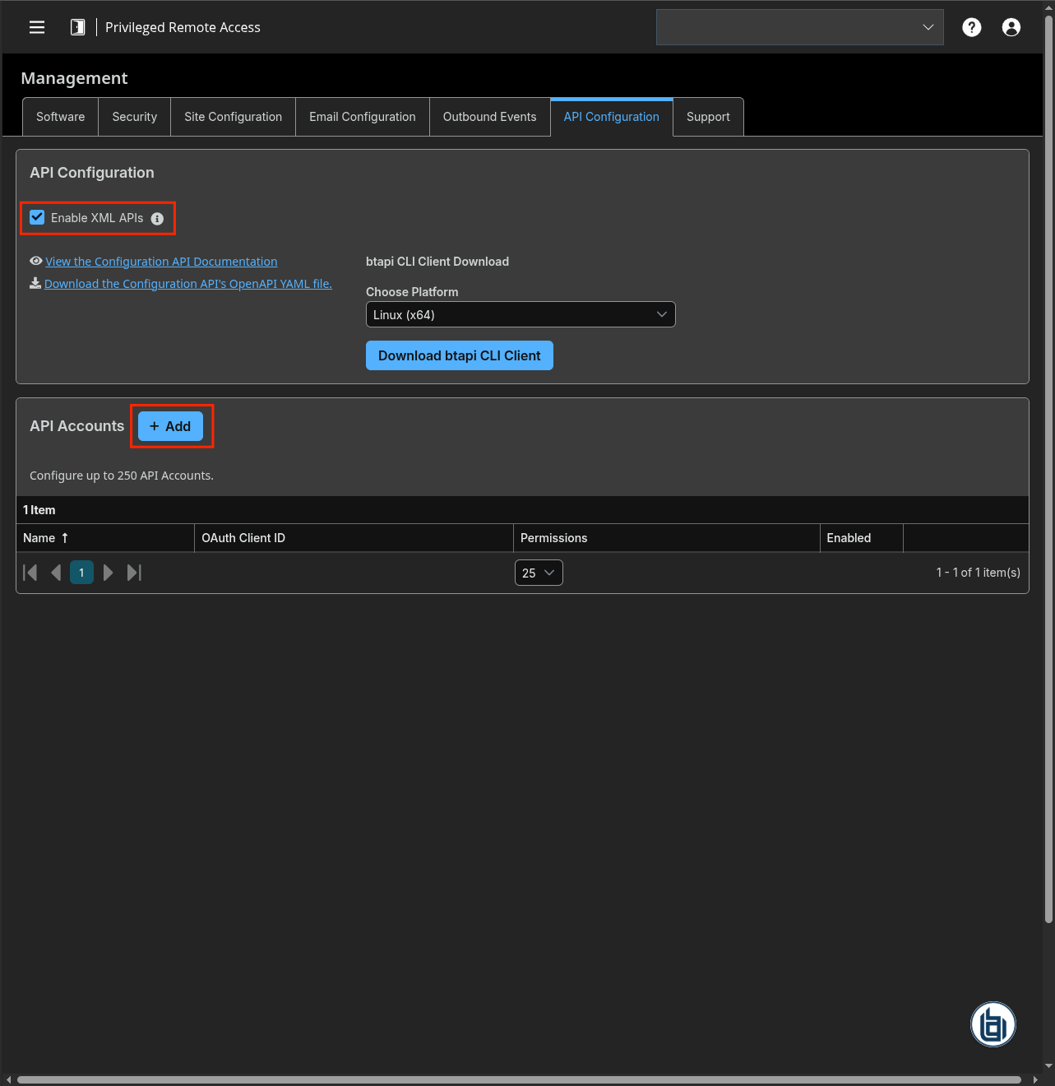The height and width of the screenshot is (1086, 1055).
Task: Go to the first page of results
Action: (x=30, y=573)
